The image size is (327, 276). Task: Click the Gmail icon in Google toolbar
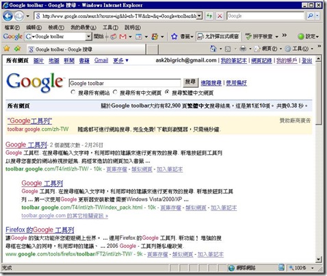(123, 36)
